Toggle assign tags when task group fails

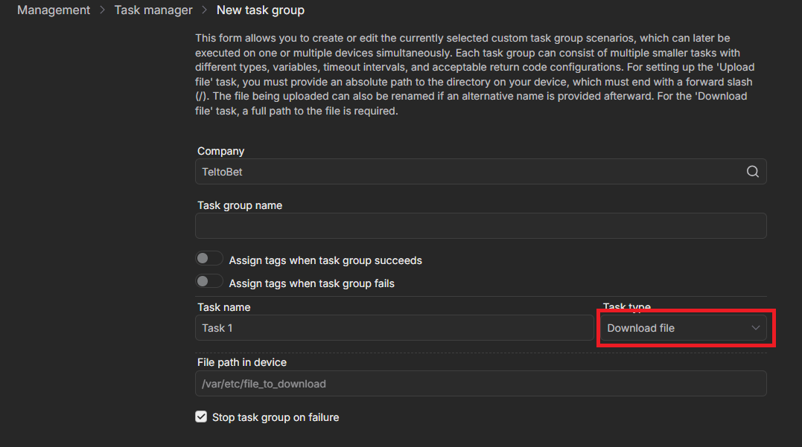pos(209,281)
